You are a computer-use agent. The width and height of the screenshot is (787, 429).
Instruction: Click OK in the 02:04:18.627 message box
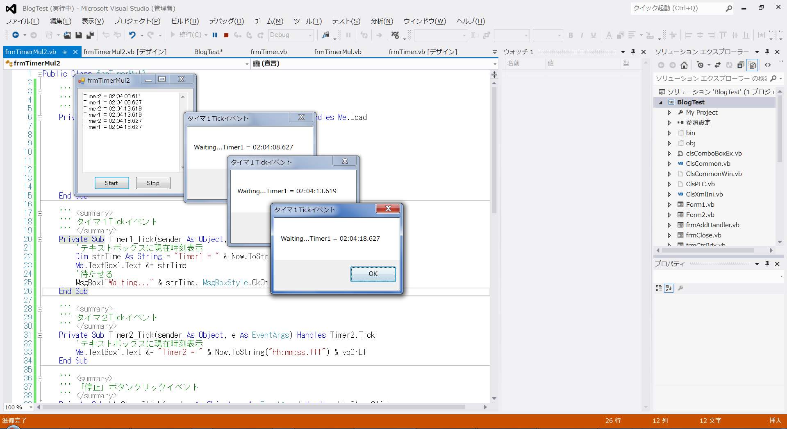[373, 274]
